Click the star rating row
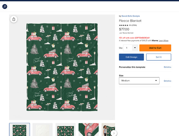The height and width of the screenshot is (136, 179). tap(128, 25)
